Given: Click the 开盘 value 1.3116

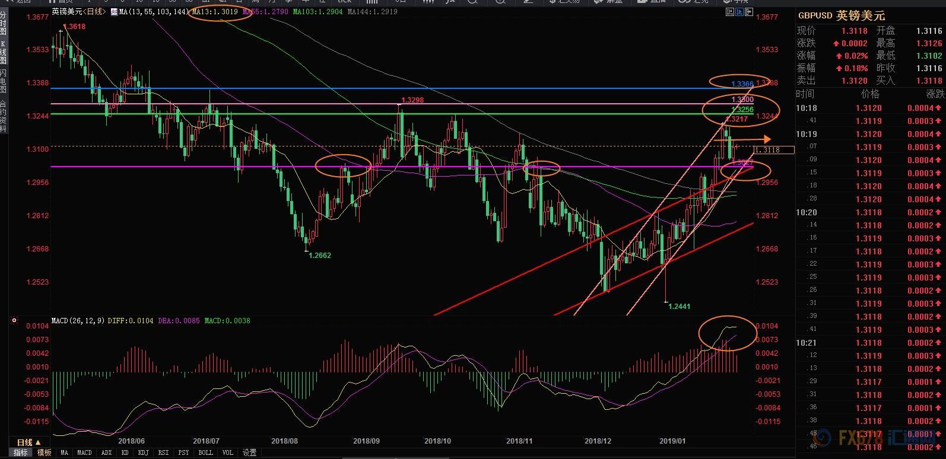Looking at the screenshot, I should coord(929,31).
